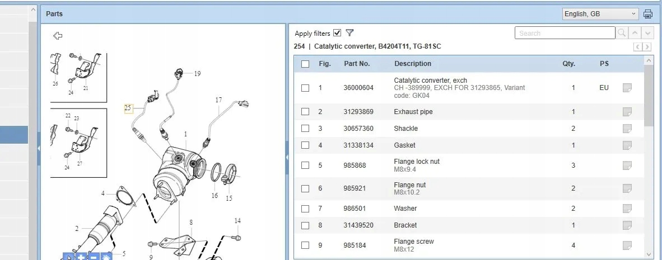The height and width of the screenshot is (260, 662).
Task: Open filter options via funnel icon
Action: tap(349, 33)
